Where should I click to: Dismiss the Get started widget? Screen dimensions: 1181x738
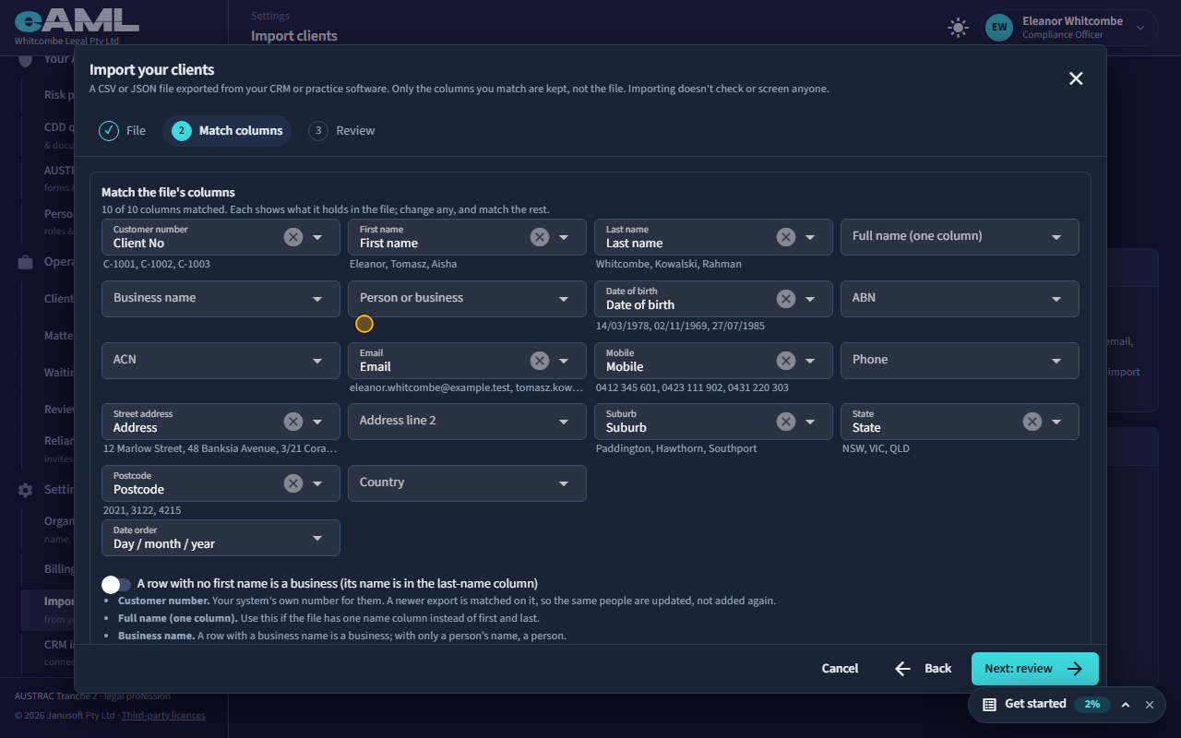coord(1150,704)
